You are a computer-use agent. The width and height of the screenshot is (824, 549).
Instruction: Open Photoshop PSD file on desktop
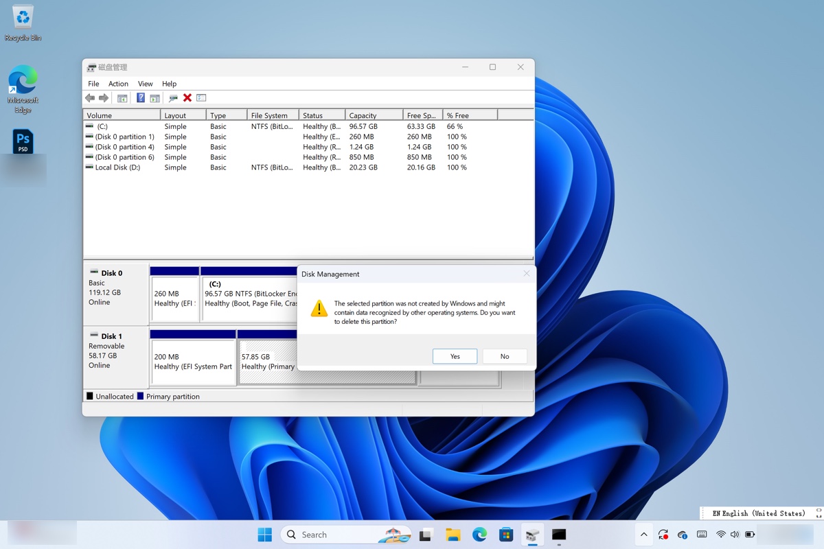pos(23,143)
